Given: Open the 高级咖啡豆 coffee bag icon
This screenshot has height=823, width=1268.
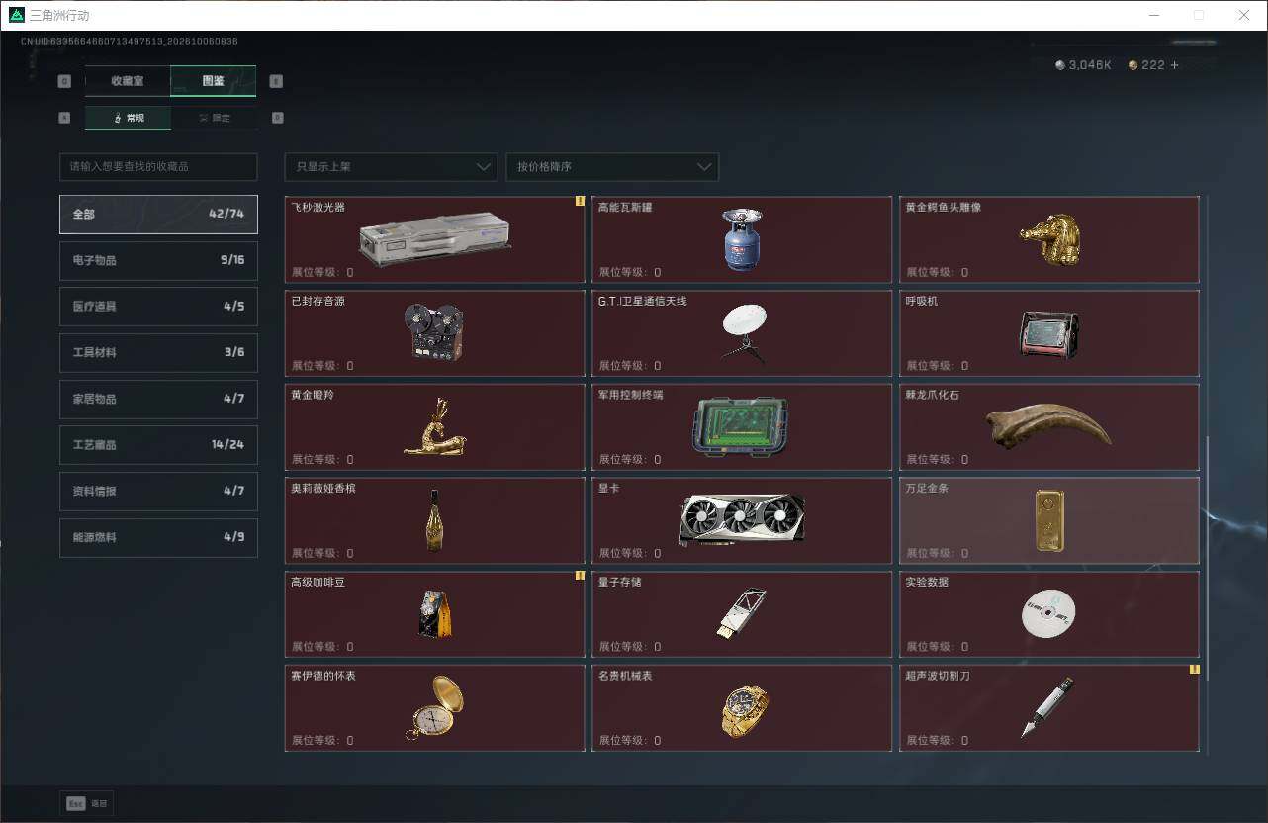Looking at the screenshot, I should (435, 614).
